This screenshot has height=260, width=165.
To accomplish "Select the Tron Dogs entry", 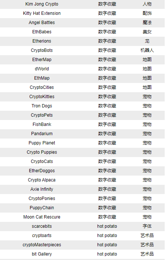I will tap(42, 106).
